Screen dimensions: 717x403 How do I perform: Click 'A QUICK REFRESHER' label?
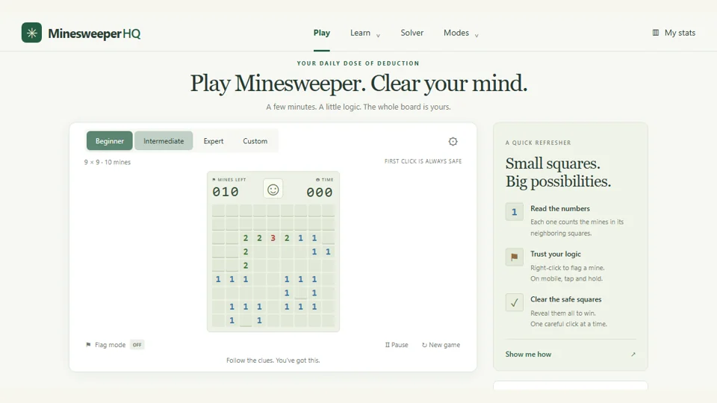click(x=538, y=143)
